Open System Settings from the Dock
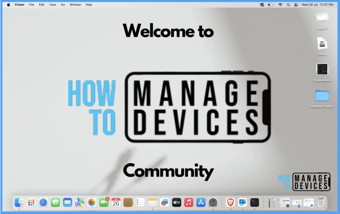 pos(213,202)
